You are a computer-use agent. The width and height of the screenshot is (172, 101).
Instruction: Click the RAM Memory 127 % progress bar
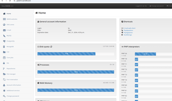(x=76, y=90)
